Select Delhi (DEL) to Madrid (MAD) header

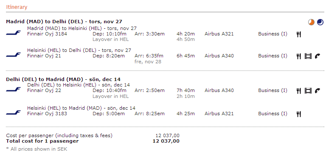(x=63, y=79)
